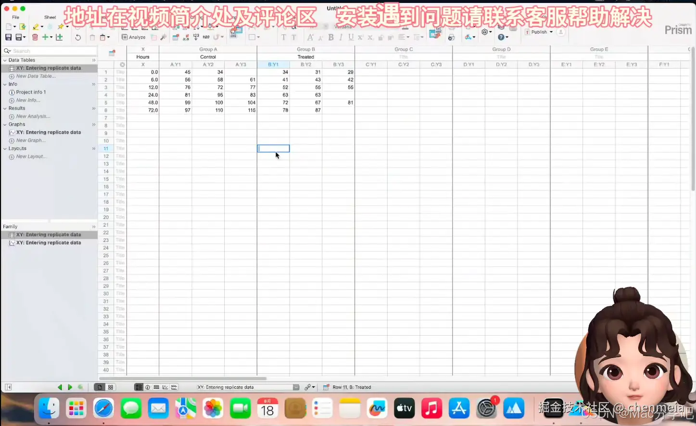Click the Save file floppy icon
The image size is (696, 426).
(x=8, y=37)
